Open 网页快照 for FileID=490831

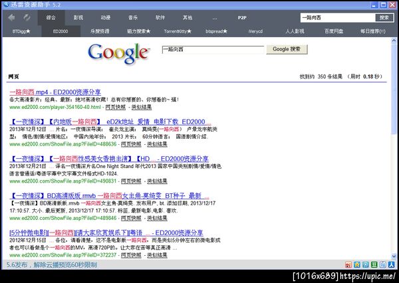(131, 181)
